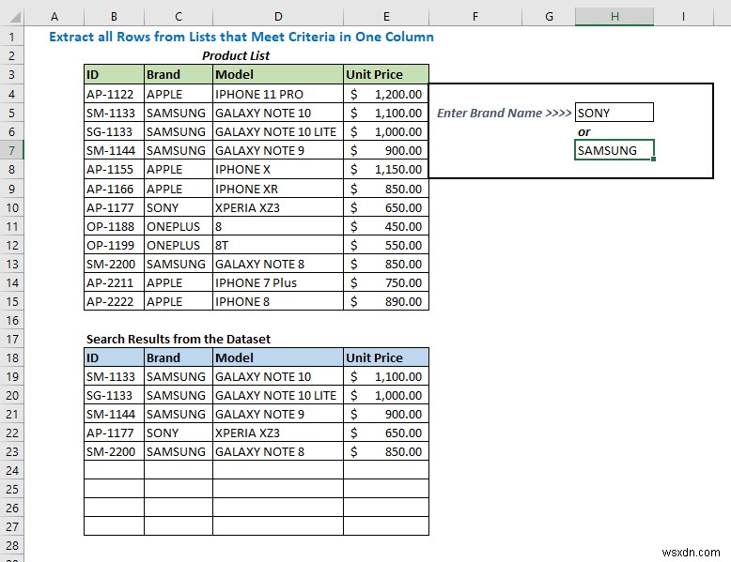The image size is (731, 562).
Task: Click the SONY brand input cell
Action: (x=614, y=113)
